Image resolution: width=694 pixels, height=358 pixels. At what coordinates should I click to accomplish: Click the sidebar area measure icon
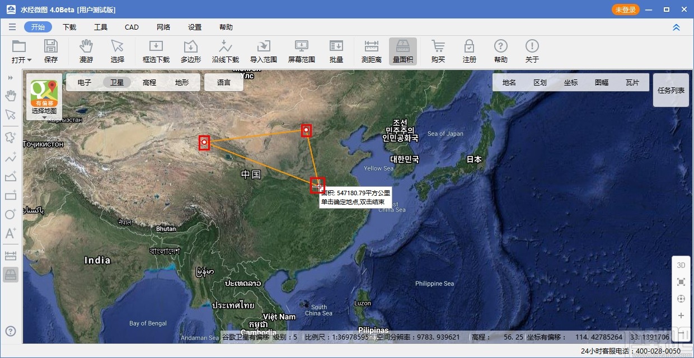coord(11,275)
